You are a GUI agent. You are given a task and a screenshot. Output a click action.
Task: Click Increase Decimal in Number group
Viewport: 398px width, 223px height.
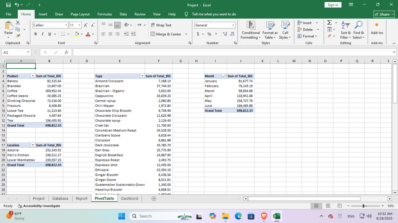[226, 34]
